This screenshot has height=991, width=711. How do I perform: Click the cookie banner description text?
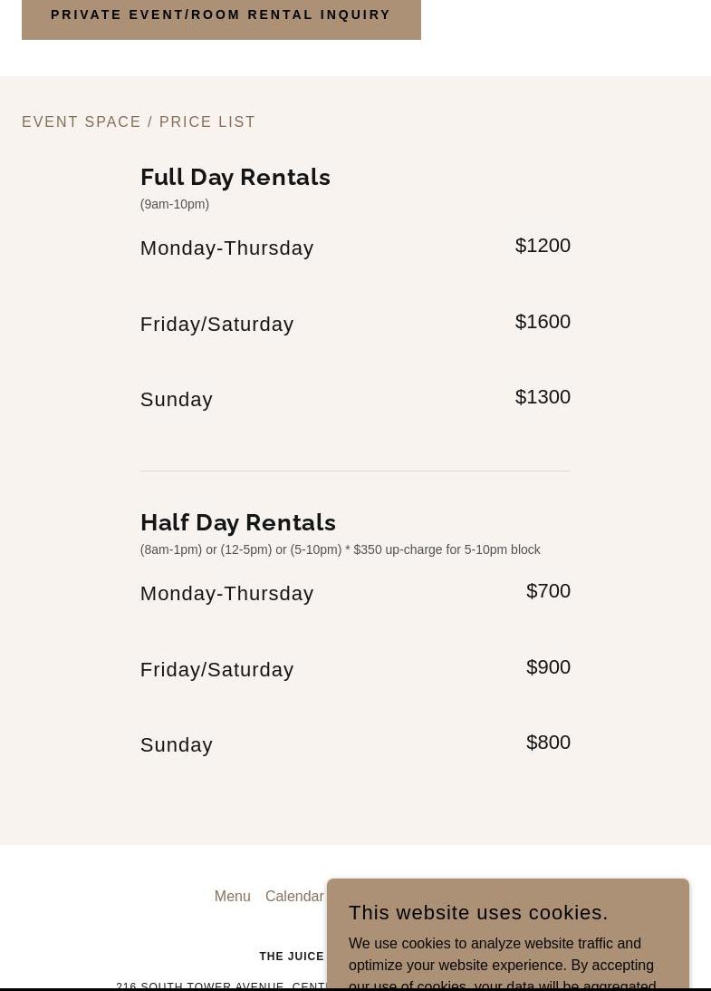(x=502, y=964)
